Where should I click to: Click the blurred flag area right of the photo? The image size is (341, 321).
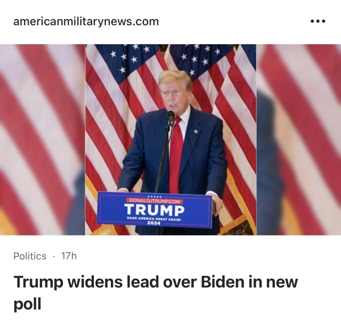[299, 140]
